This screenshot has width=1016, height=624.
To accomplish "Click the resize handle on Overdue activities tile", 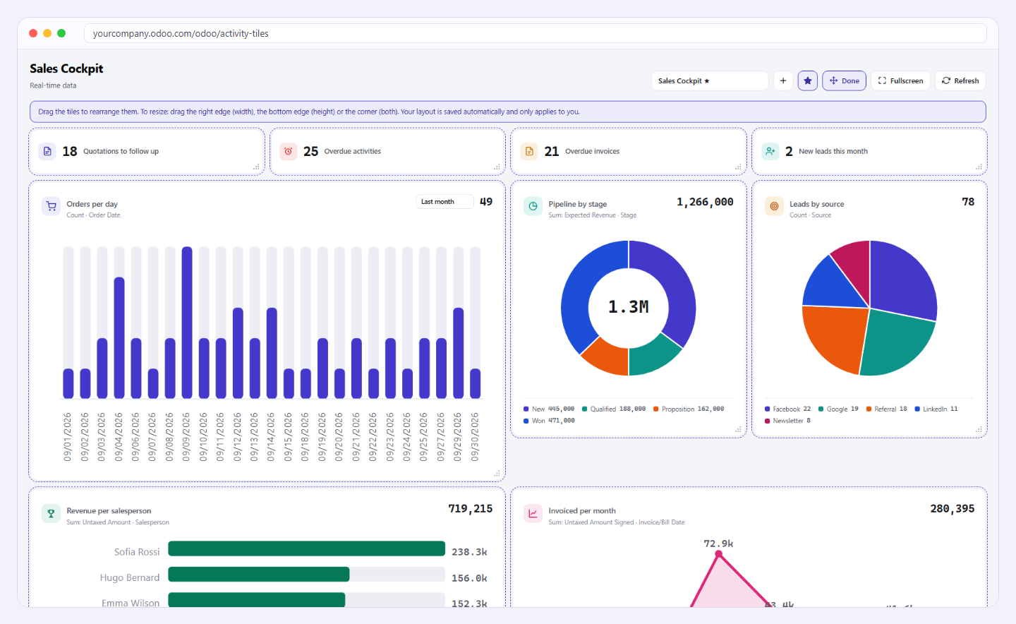I will coord(497,167).
